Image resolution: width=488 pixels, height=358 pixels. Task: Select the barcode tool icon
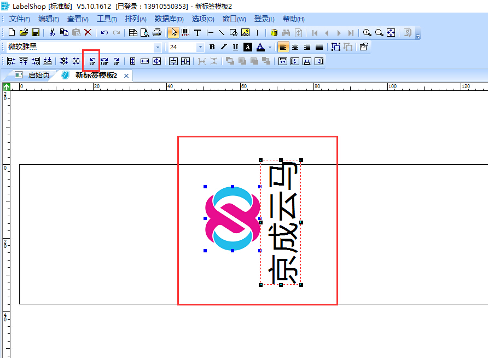coord(185,33)
